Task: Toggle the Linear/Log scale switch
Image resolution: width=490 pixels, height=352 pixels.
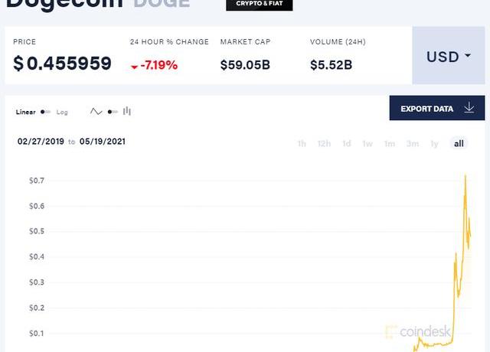Action: (46, 112)
